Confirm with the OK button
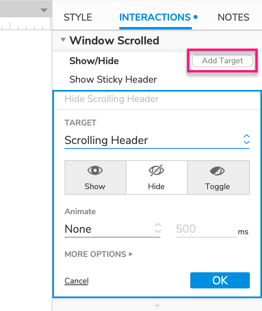Image resolution: width=262 pixels, height=311 pixels. point(220,280)
